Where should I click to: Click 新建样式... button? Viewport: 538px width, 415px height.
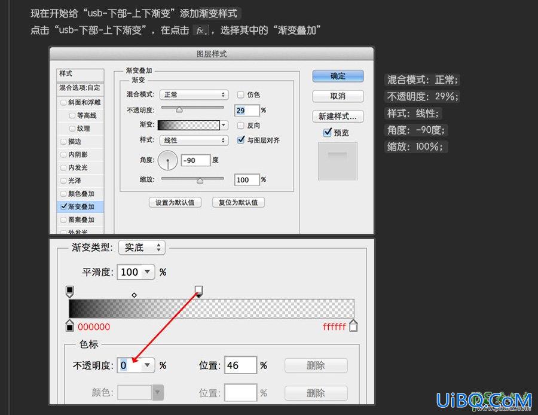pyautogui.click(x=338, y=117)
